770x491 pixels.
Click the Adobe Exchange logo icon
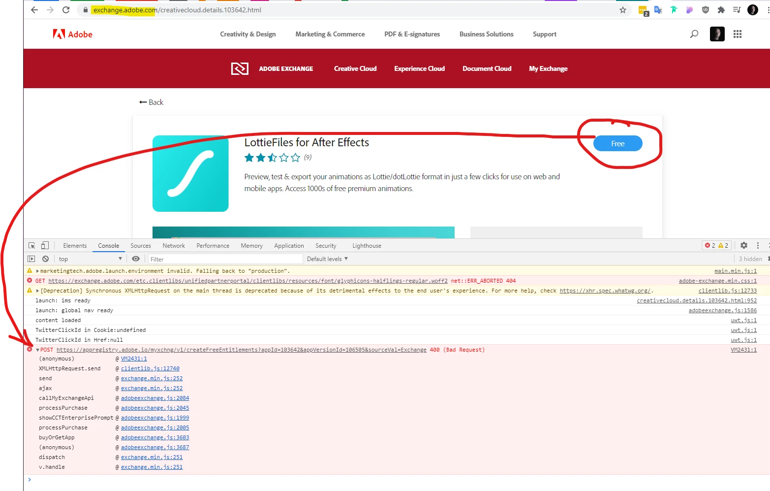(x=240, y=68)
